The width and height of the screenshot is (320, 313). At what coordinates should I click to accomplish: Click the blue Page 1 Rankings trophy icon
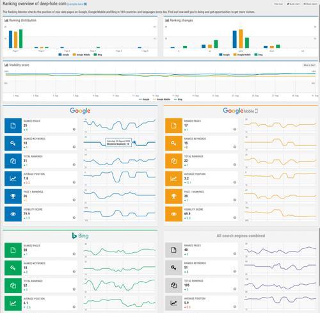13,197
